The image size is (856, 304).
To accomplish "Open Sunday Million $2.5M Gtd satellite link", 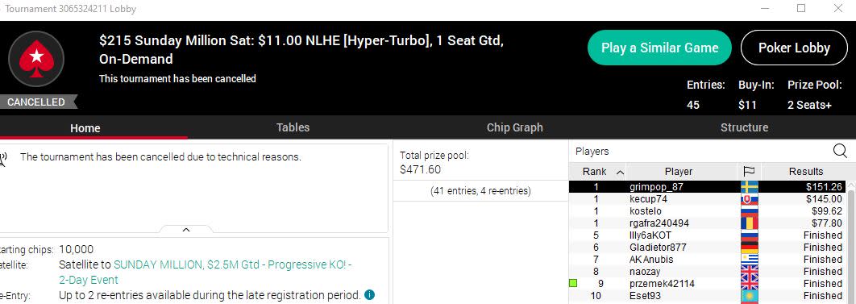I will coord(205,273).
